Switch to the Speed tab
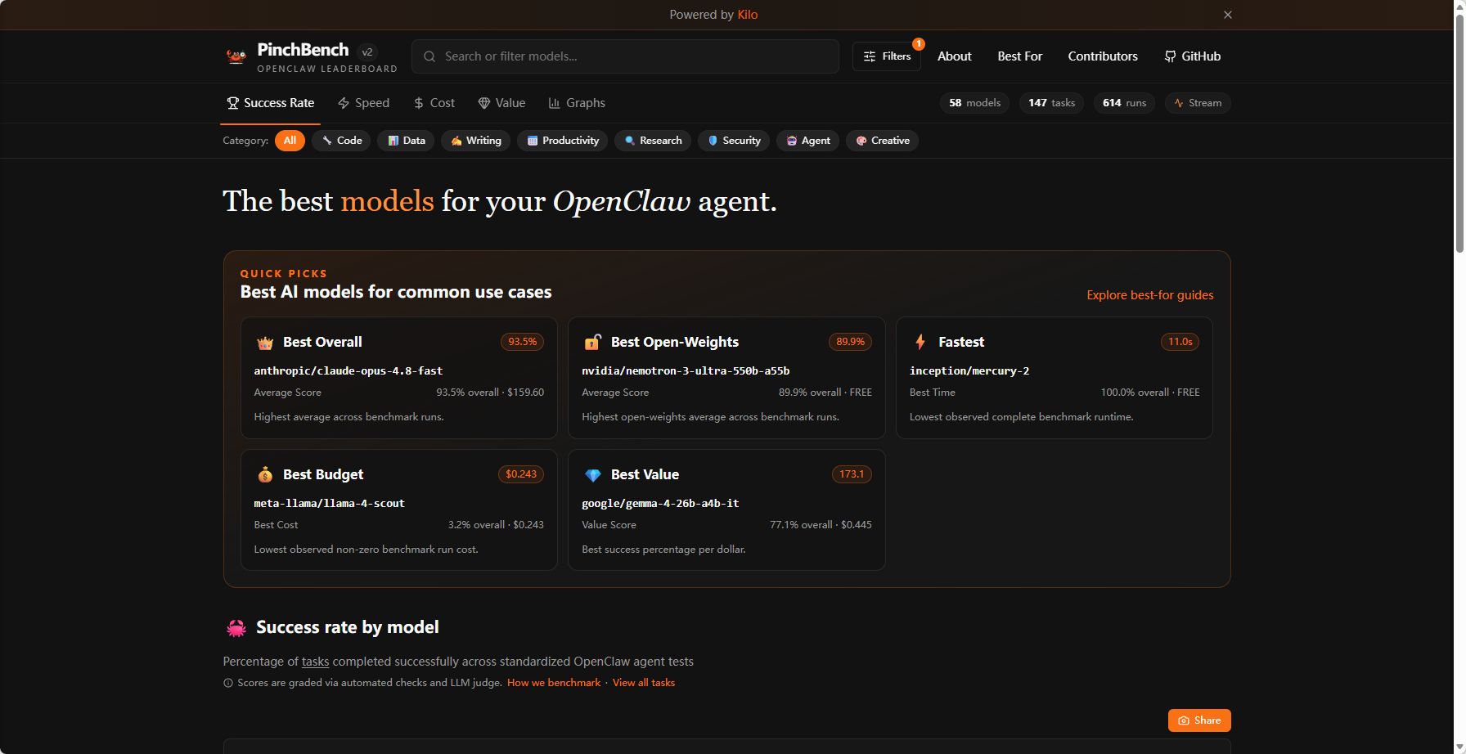 pyautogui.click(x=364, y=103)
